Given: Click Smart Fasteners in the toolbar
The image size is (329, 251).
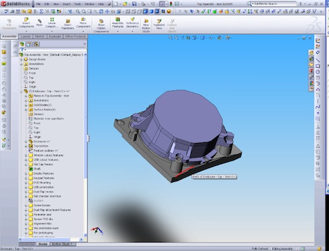Looking at the screenshot, I should click(x=68, y=24).
